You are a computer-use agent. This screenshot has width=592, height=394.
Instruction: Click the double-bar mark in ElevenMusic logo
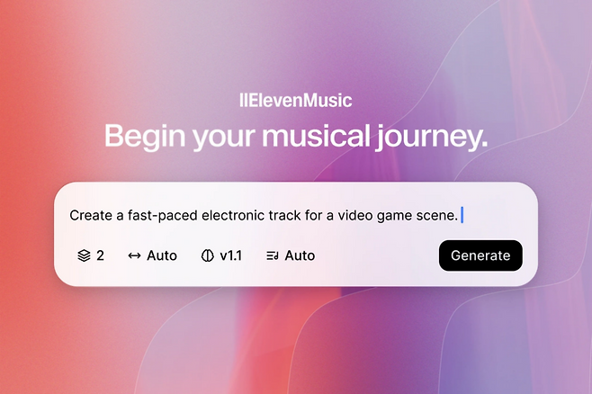point(243,101)
